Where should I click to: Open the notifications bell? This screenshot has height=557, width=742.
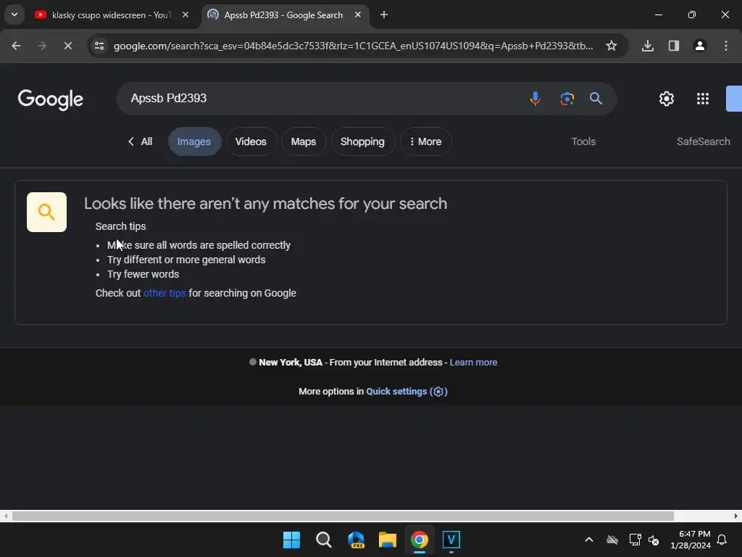722,540
